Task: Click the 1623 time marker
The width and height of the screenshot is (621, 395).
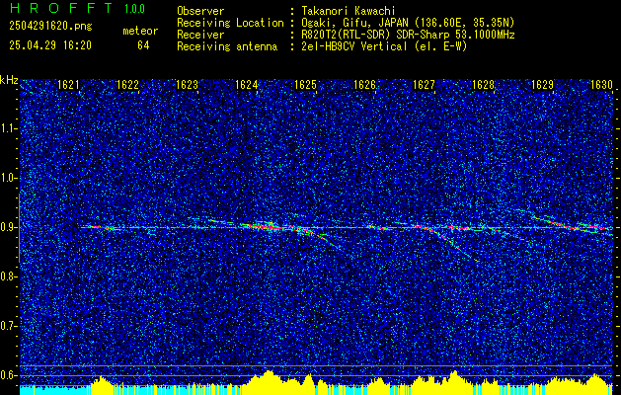Action: 187,85
